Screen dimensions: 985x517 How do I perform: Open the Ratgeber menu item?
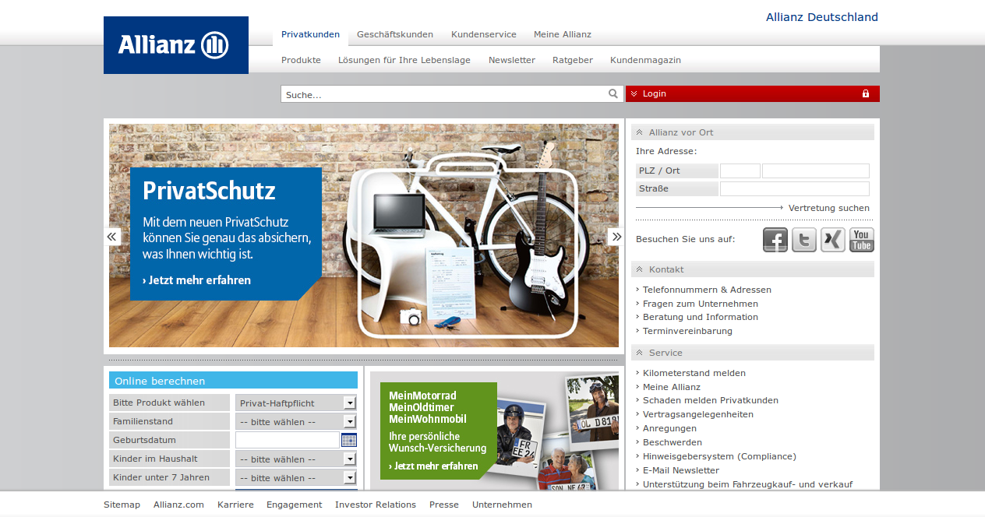point(573,60)
